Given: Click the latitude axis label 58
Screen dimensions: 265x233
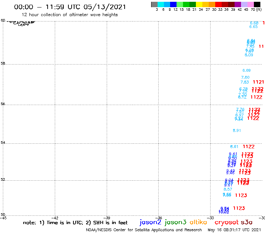Looking at the screenshot, I should click(x=3, y=63).
